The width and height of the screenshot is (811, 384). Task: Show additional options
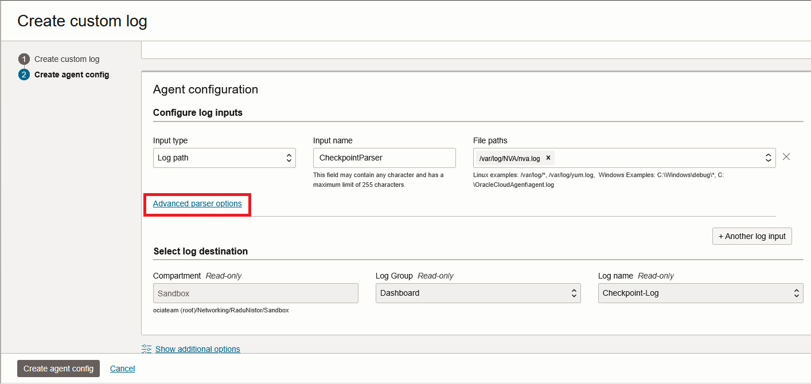(197, 349)
